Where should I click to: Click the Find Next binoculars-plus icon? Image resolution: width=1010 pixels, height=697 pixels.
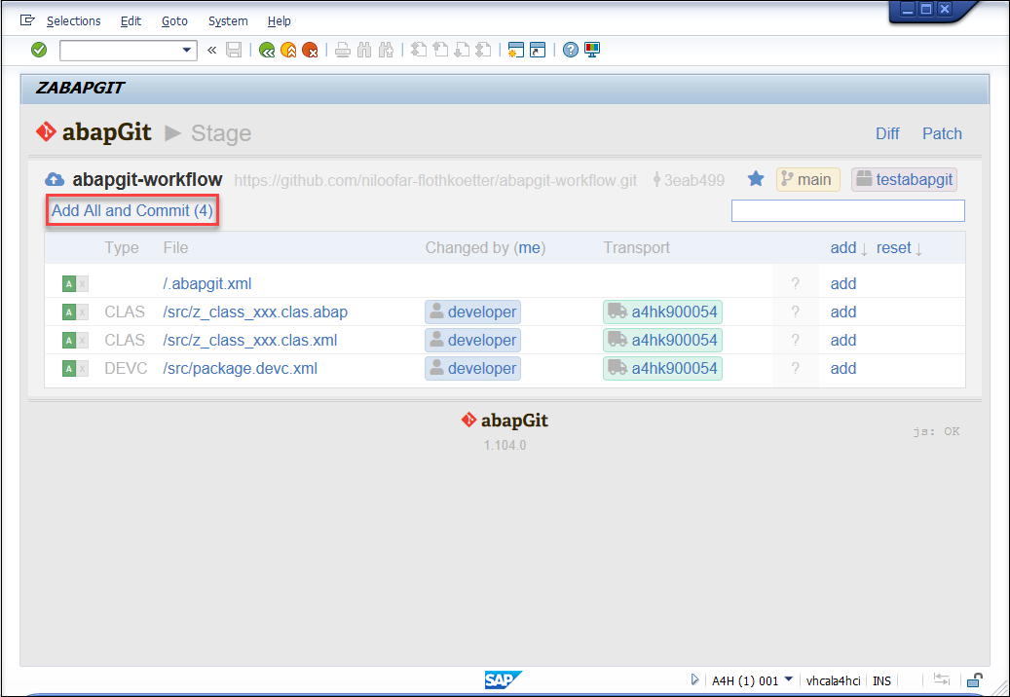[386, 51]
